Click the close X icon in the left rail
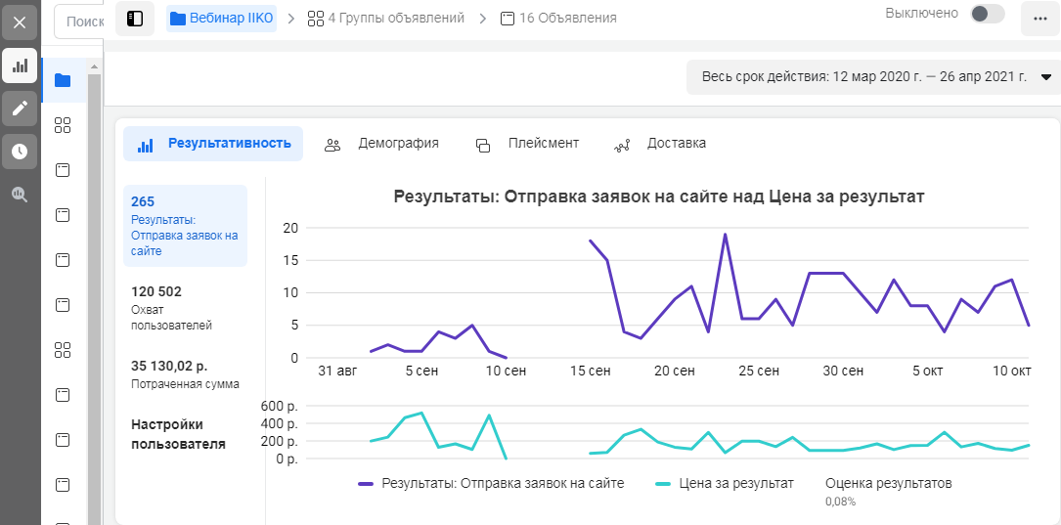The height and width of the screenshot is (525, 1061). point(20,22)
